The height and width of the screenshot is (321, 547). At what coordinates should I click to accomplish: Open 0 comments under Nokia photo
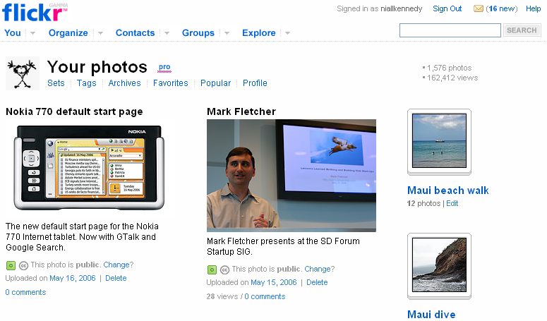pyautogui.click(x=25, y=292)
